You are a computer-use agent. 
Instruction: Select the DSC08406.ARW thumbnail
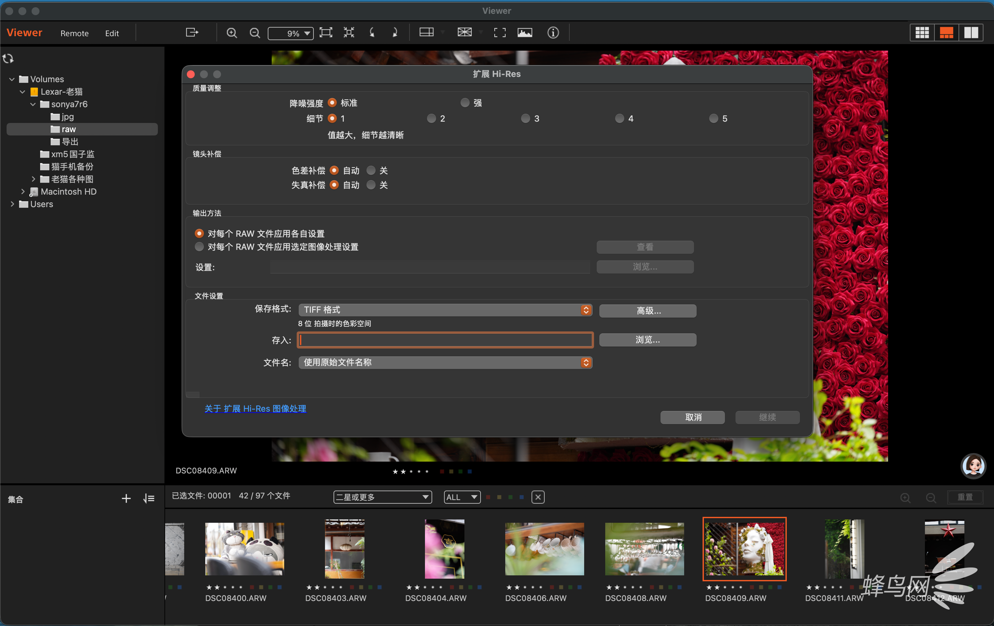click(544, 549)
